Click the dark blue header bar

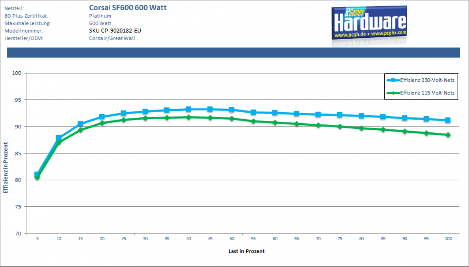233,52
